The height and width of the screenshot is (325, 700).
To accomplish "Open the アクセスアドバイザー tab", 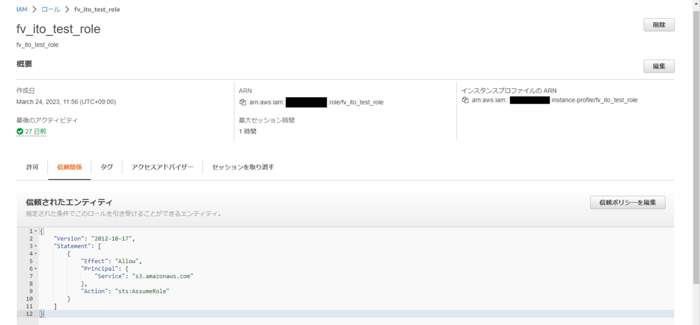I will click(x=162, y=167).
